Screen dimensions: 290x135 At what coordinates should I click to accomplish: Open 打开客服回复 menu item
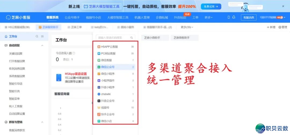(17, 61)
